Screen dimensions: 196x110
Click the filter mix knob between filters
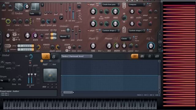(x=124, y=18)
